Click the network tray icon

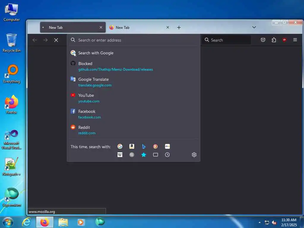click(267, 223)
